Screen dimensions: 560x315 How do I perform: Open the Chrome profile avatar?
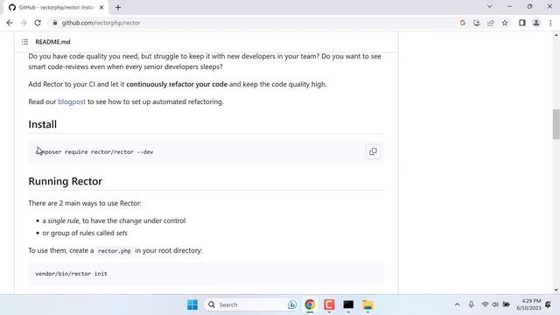pos(536,23)
